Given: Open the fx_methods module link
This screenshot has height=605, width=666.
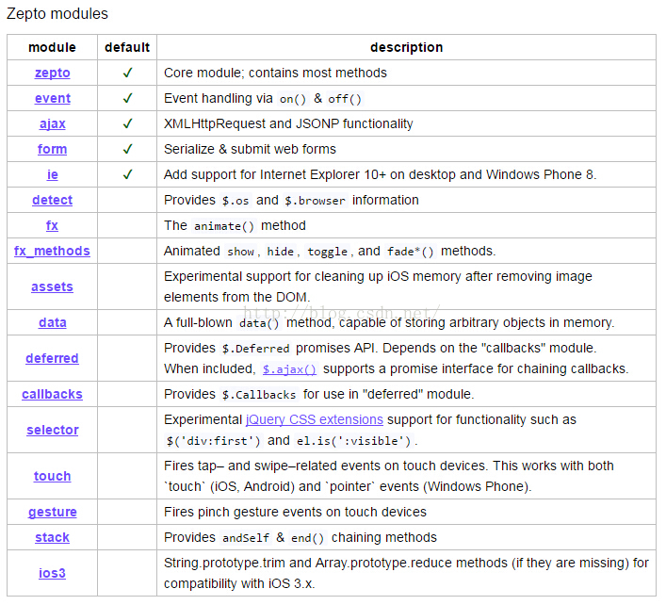Looking at the screenshot, I should [x=52, y=251].
